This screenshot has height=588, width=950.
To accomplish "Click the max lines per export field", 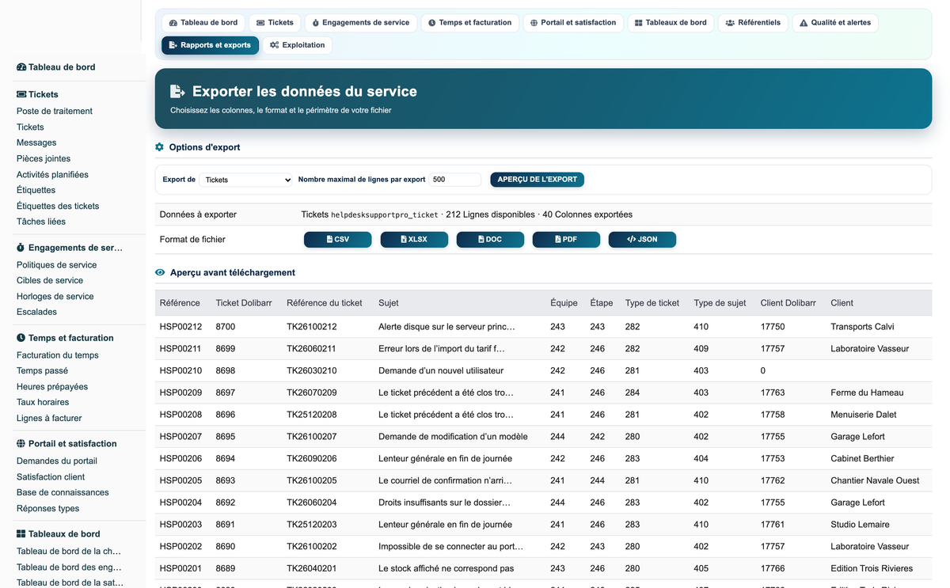I will pos(455,180).
